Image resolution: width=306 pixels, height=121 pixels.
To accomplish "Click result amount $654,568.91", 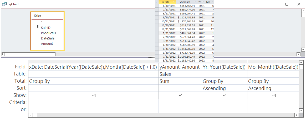I will [186, 6].
